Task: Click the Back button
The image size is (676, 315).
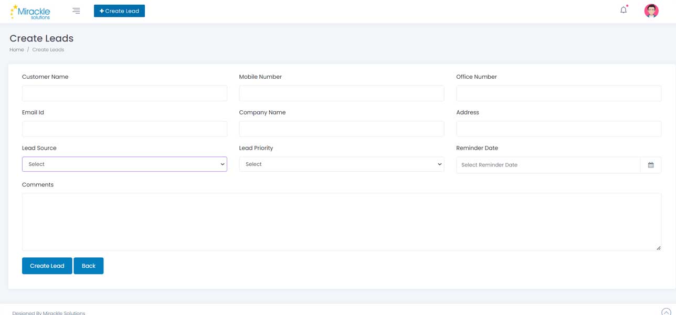Action: pos(89,266)
